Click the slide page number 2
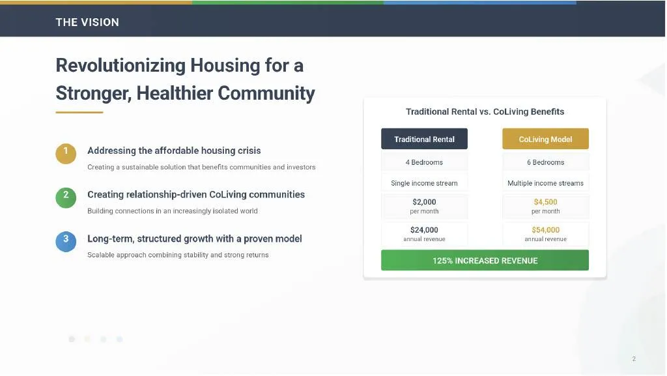This screenshot has width=667, height=376. click(634, 359)
